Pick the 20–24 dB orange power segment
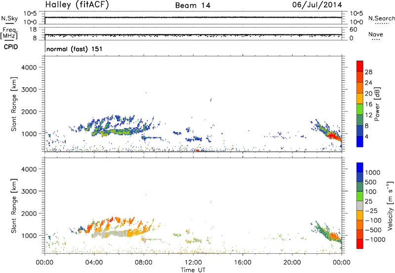This screenshot has width=395, height=273. point(360,88)
